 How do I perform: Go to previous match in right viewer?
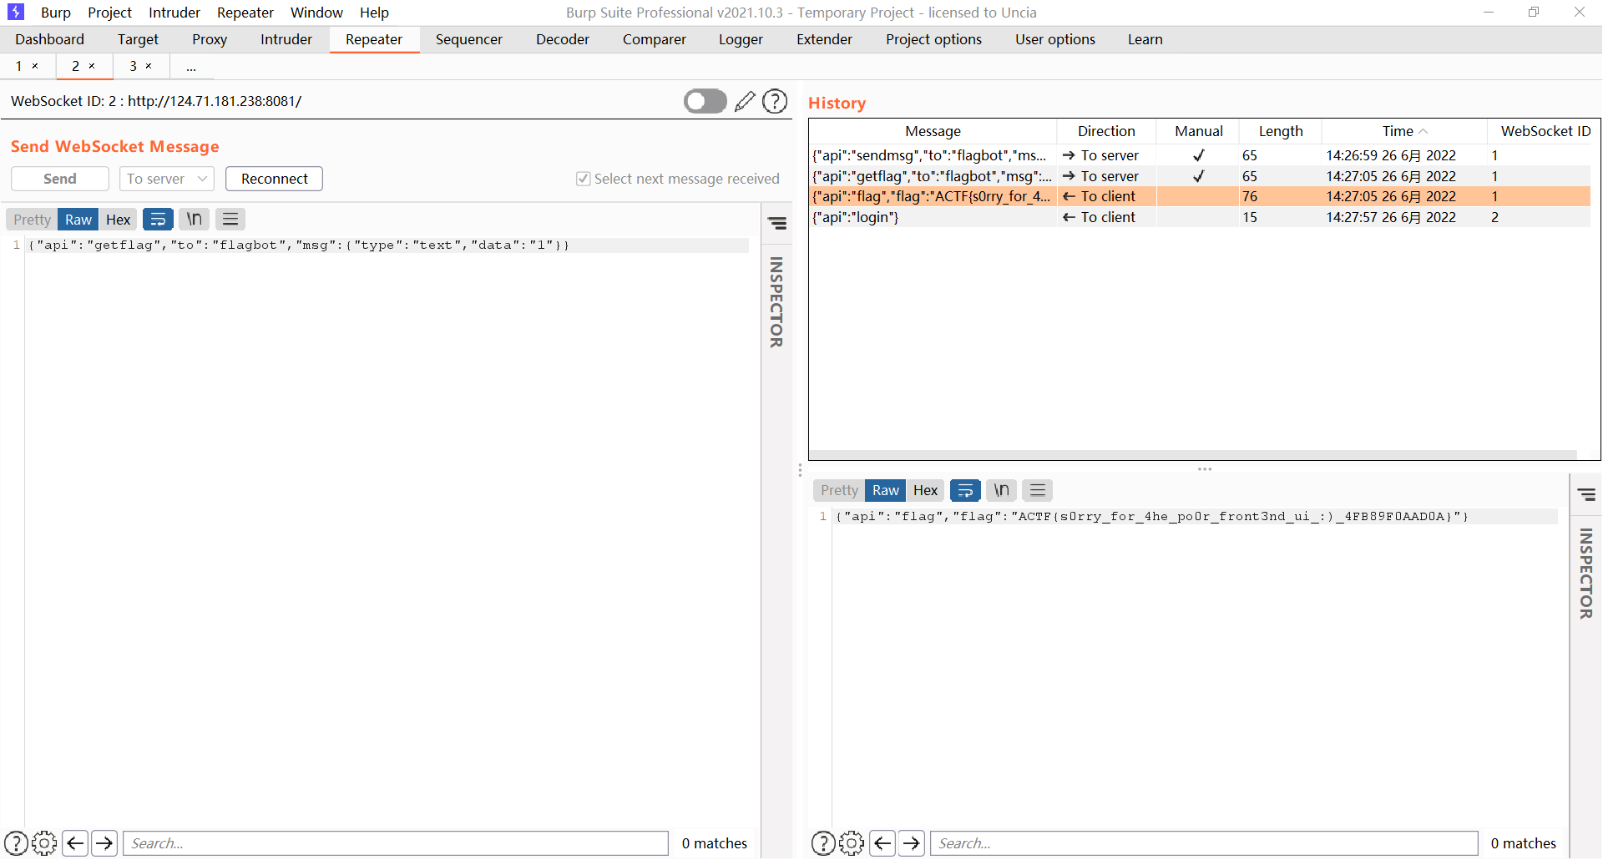click(x=882, y=843)
